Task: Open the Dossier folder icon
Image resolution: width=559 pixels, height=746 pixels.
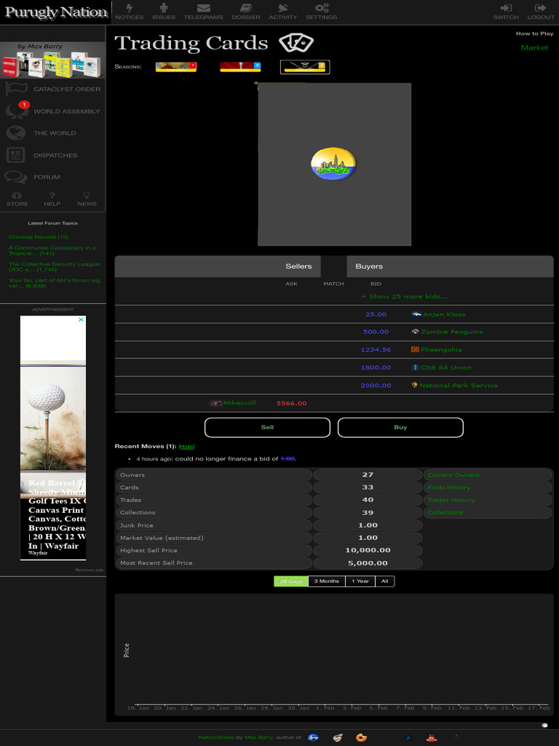Action: [x=246, y=8]
